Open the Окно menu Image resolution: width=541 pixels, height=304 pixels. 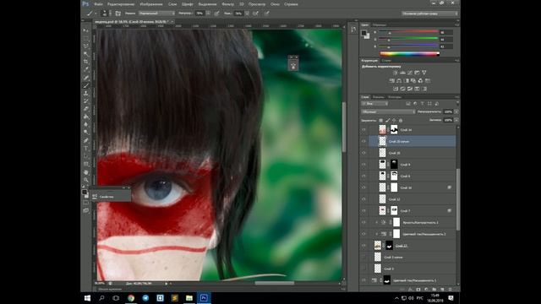pyautogui.click(x=275, y=4)
